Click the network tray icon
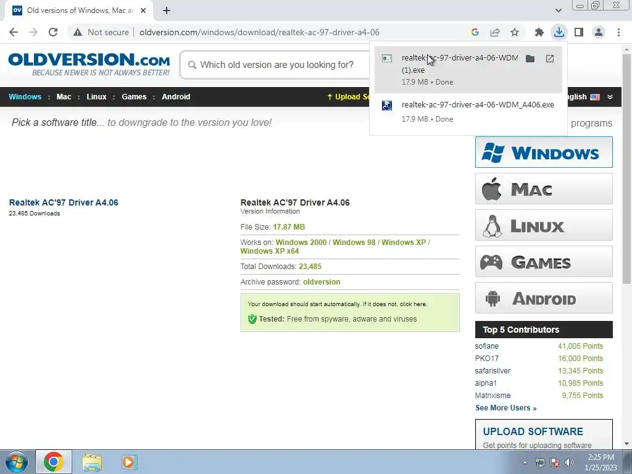Screen dimensions: 632x474 [x=539, y=462]
